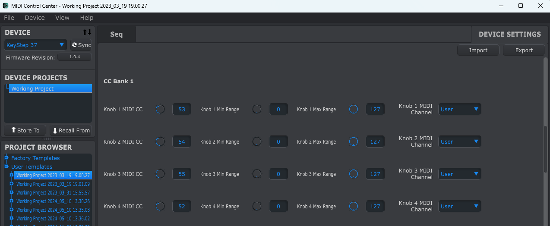This screenshot has height=226, width=550.
Task: Click the Export button
Action: [524, 50]
